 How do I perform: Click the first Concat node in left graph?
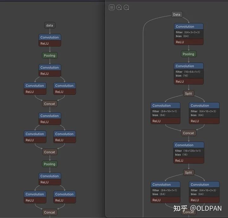(x=50, y=104)
